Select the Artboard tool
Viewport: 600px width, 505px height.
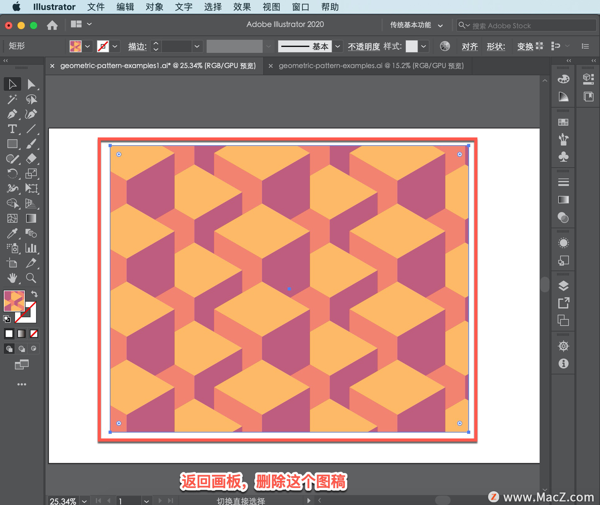pyautogui.click(x=12, y=263)
